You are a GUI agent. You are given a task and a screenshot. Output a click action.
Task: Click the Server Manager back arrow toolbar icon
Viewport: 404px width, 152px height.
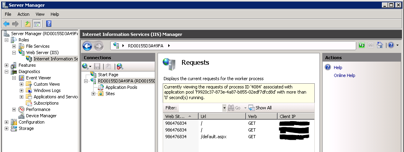6,24
